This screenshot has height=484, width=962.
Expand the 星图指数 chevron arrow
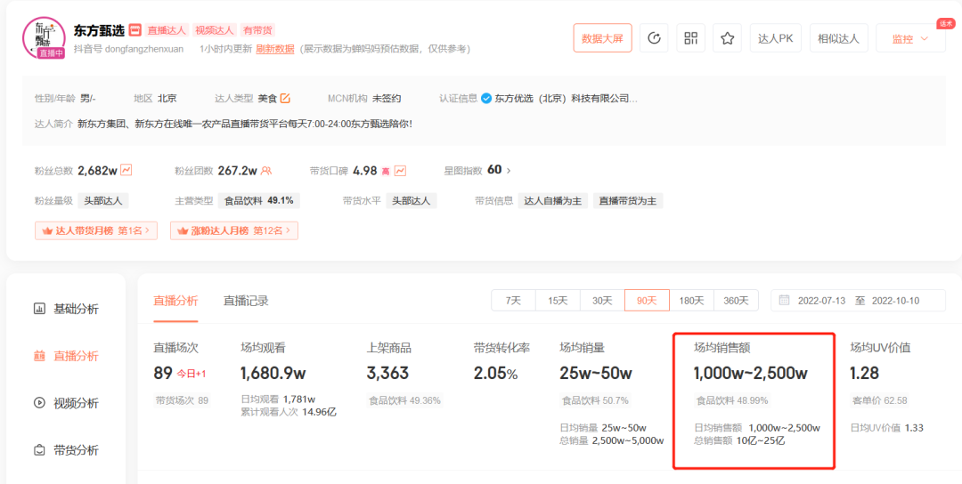(x=509, y=171)
